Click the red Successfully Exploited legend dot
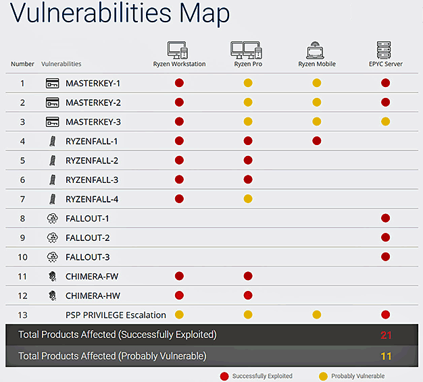423x382 pixels. click(x=224, y=376)
